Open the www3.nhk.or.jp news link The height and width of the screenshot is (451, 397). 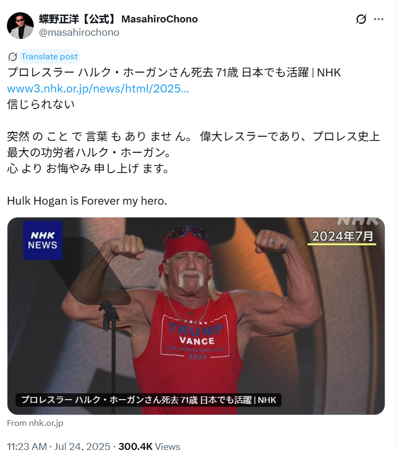[x=98, y=89]
